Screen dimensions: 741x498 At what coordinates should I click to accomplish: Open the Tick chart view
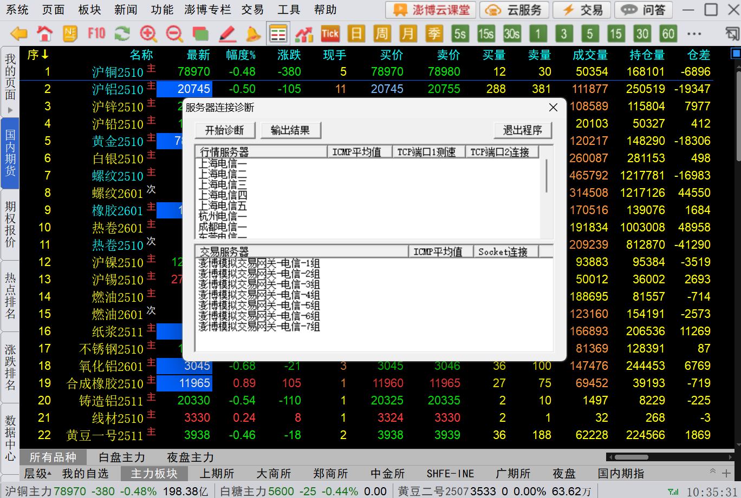pos(330,34)
